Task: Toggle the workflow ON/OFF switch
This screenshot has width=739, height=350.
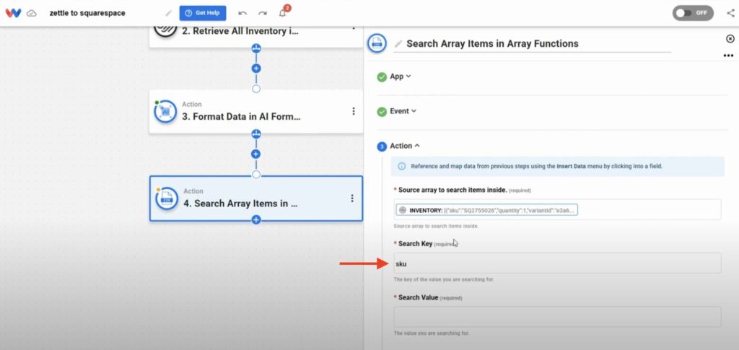Action: [x=693, y=13]
